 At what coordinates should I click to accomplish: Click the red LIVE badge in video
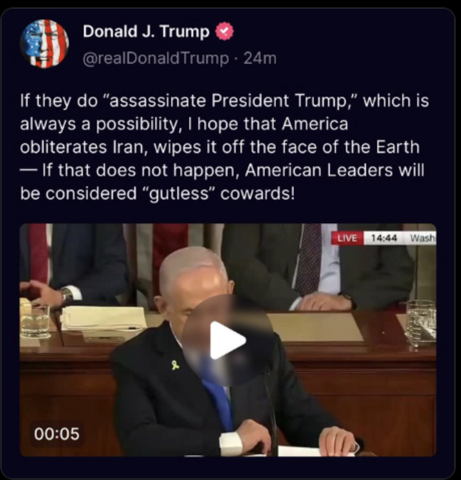point(347,238)
